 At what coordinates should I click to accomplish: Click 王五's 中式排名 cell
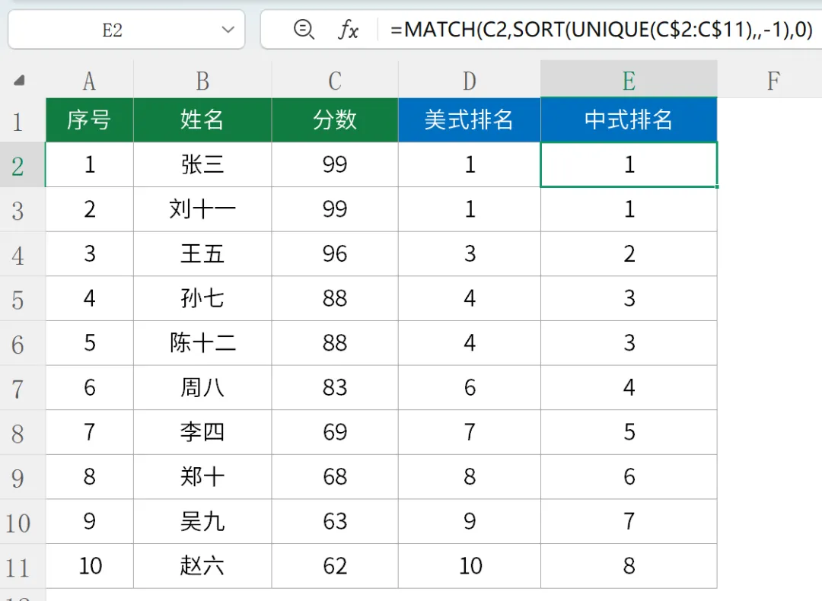[x=629, y=253]
